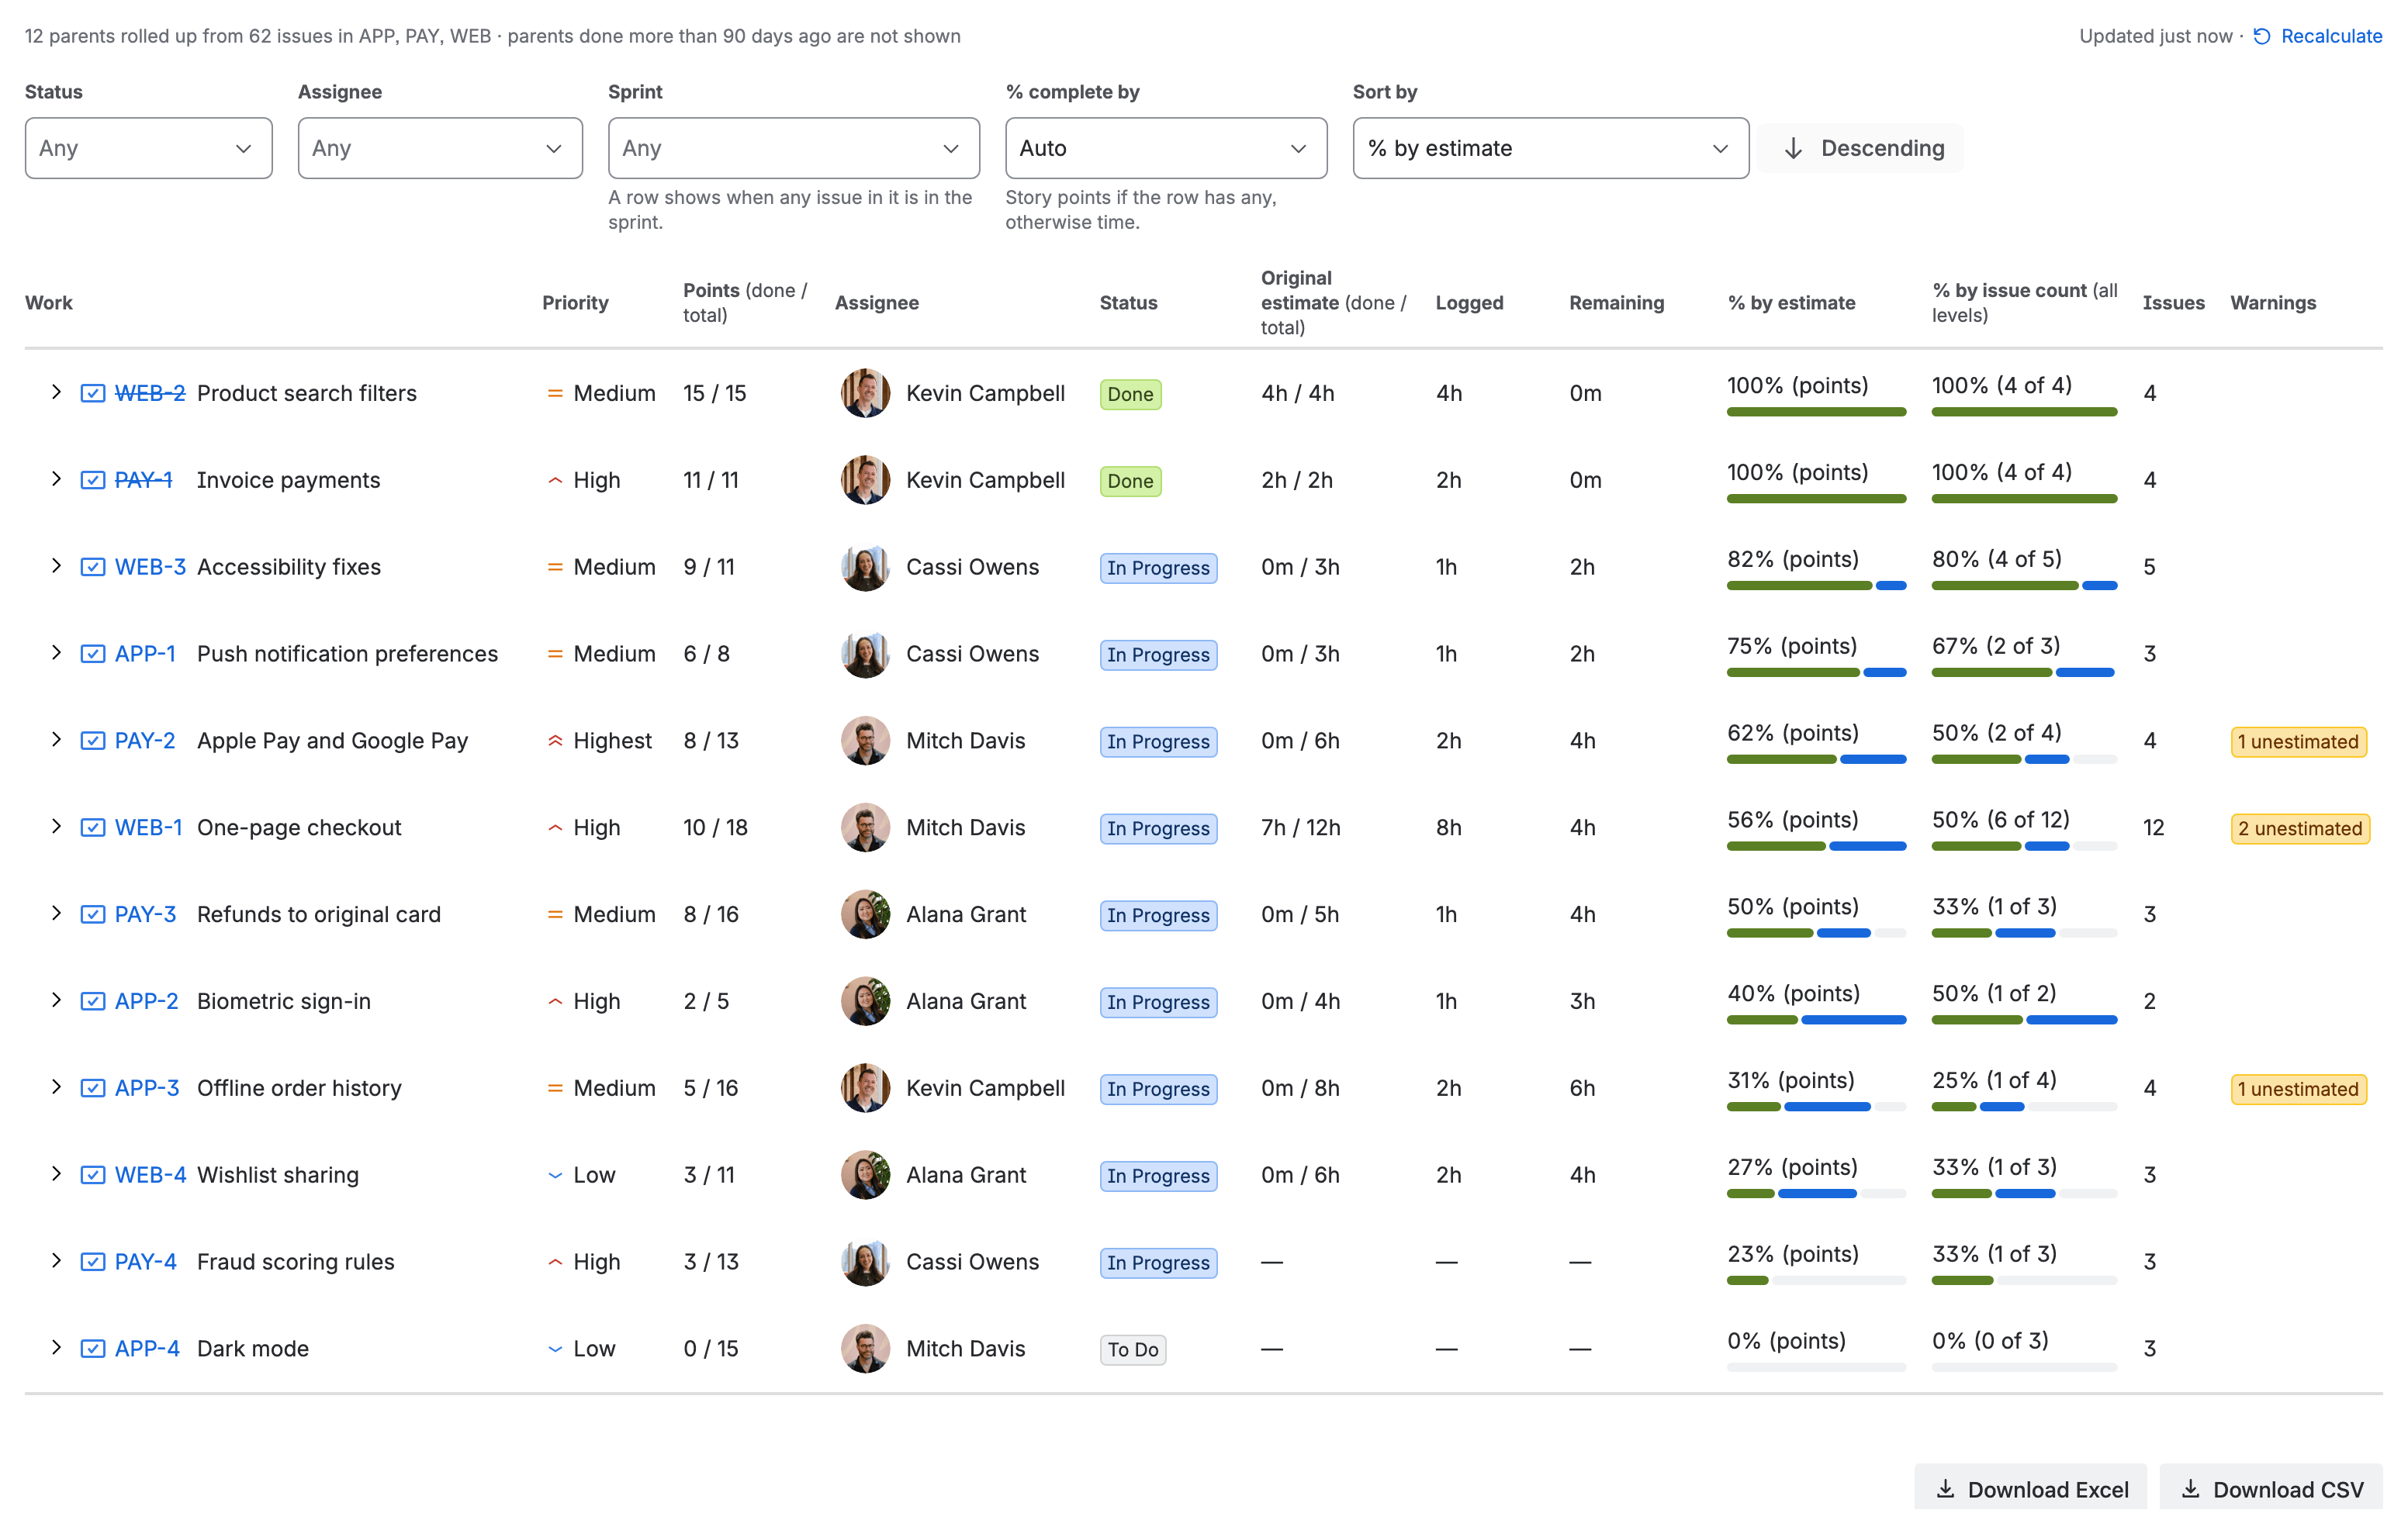Open the Sort by dropdown
Screen dimensions: 2408x1534
[1550, 148]
